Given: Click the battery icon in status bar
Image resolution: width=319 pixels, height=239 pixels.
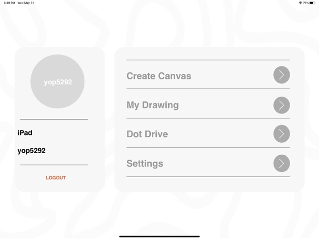Looking at the screenshot, I should click(312, 2).
